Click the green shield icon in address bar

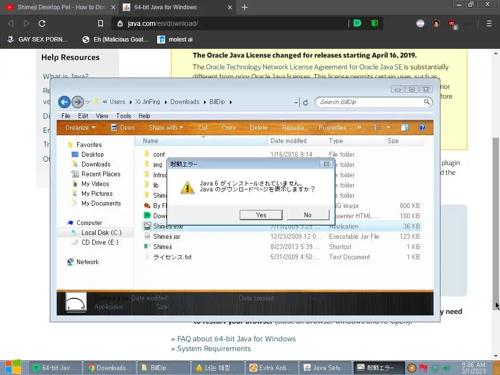coord(375,23)
